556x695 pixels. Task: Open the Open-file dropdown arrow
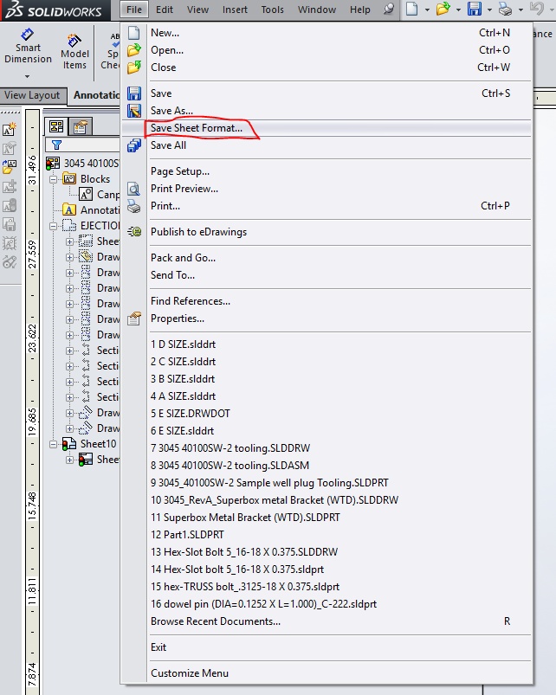pyautogui.click(x=458, y=10)
